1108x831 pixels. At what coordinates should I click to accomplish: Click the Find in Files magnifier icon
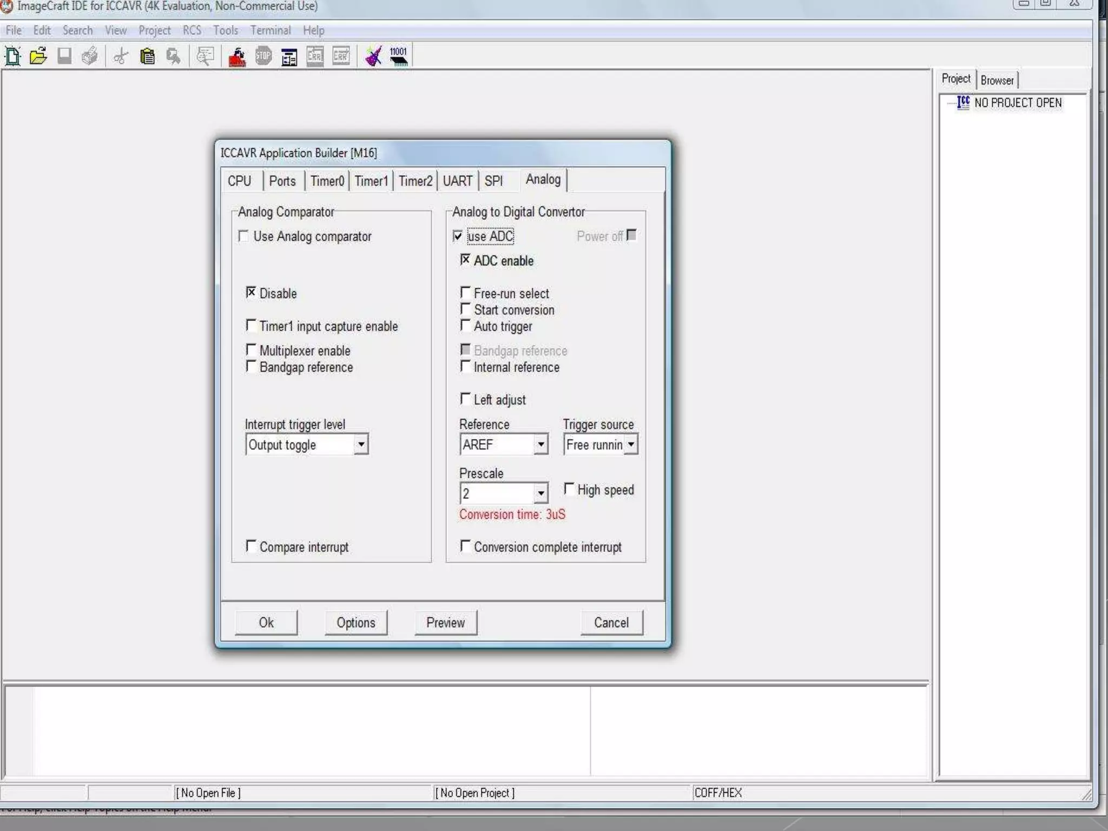pyautogui.click(x=205, y=56)
